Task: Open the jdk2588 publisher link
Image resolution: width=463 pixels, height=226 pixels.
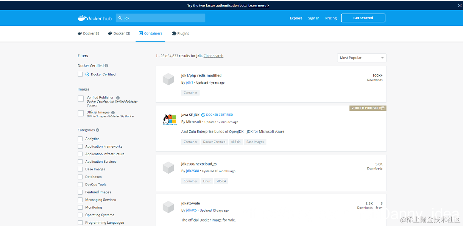Action: [192, 171]
